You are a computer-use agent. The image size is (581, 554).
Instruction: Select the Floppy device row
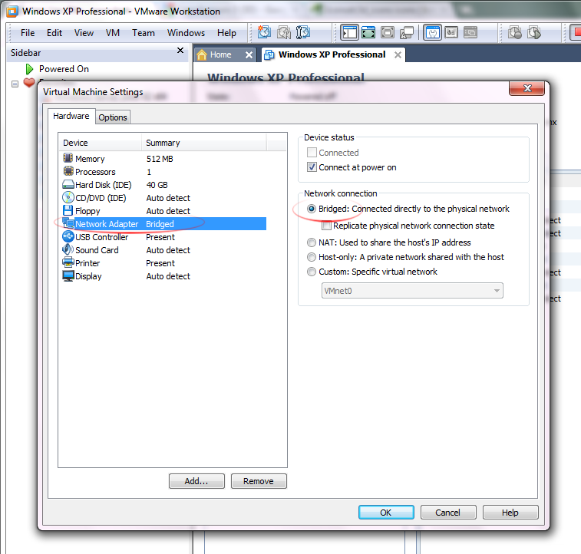(x=162, y=211)
